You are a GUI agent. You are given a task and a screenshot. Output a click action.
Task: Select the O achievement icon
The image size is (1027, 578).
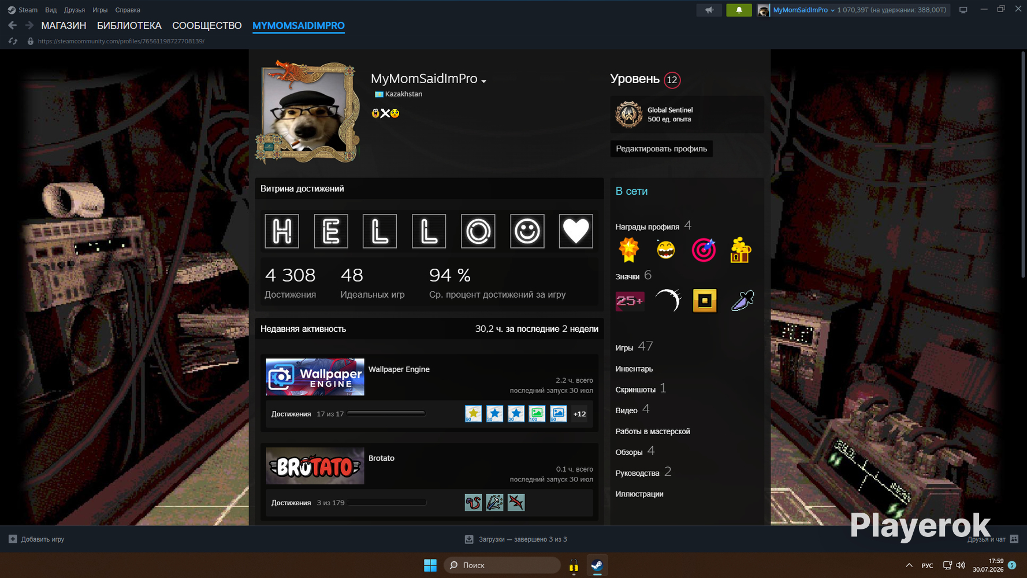[x=478, y=231]
